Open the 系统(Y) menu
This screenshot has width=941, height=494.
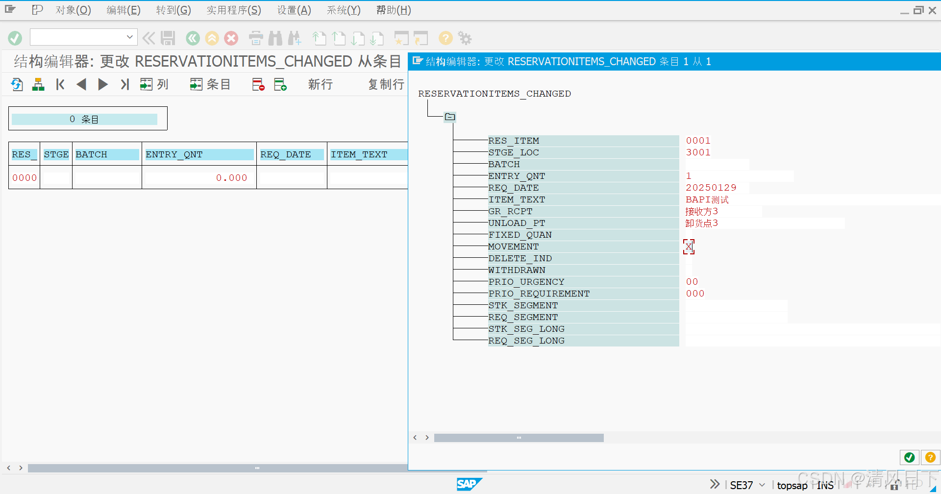click(343, 10)
